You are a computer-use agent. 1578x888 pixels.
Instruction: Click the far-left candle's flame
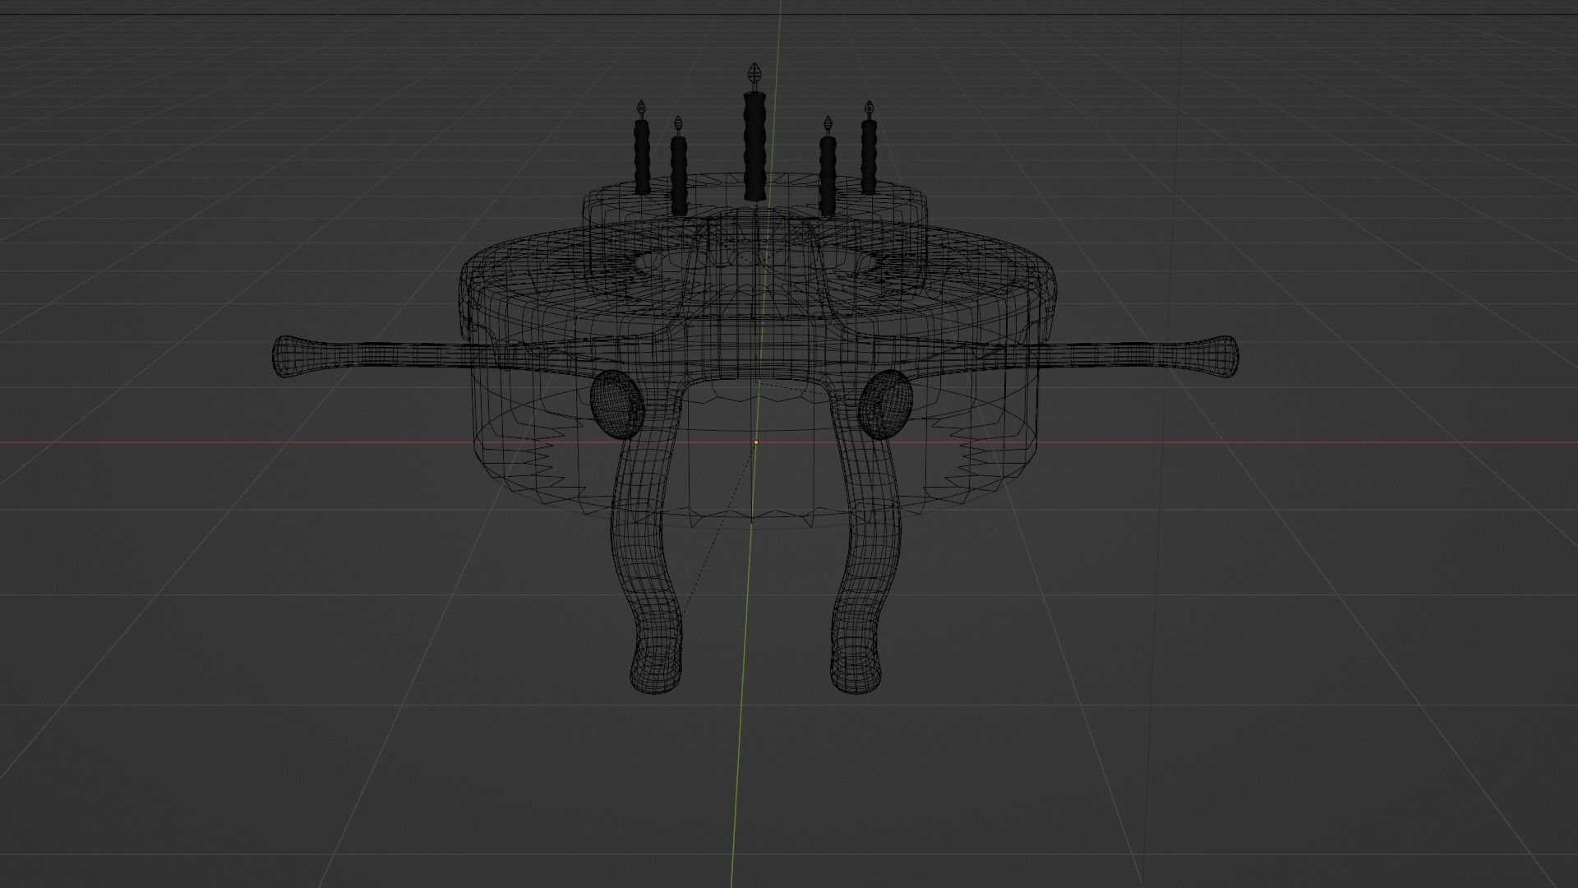coord(642,108)
